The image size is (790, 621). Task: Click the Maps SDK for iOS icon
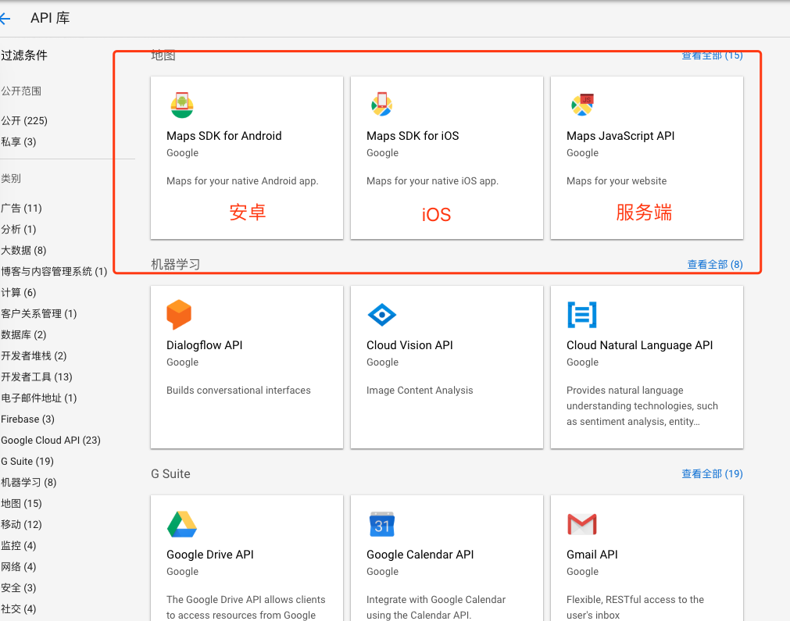tap(381, 105)
